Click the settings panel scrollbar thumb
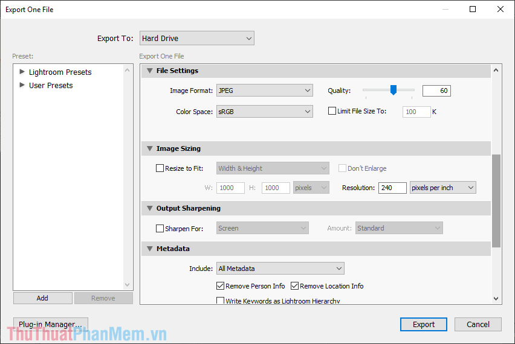This screenshot has width=515, height=344. pos(496,201)
